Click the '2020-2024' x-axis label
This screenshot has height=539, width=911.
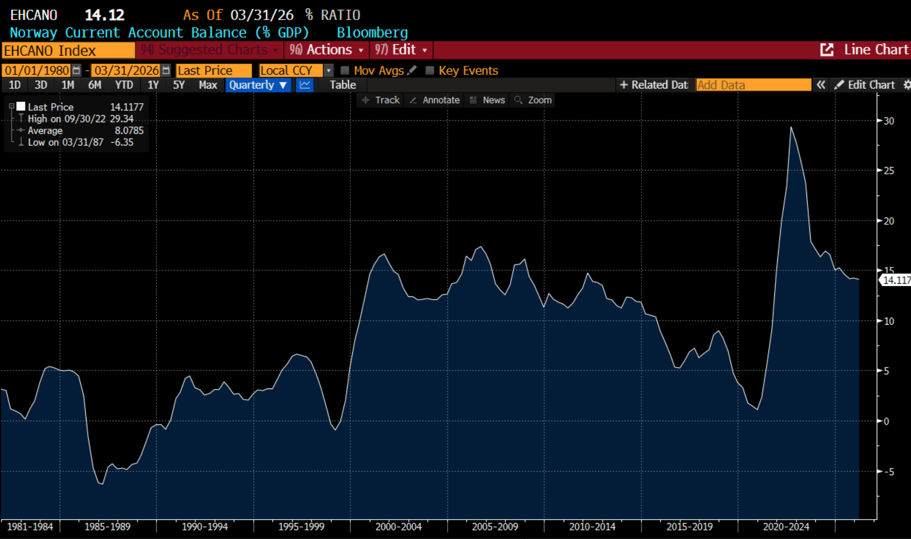coord(786,526)
